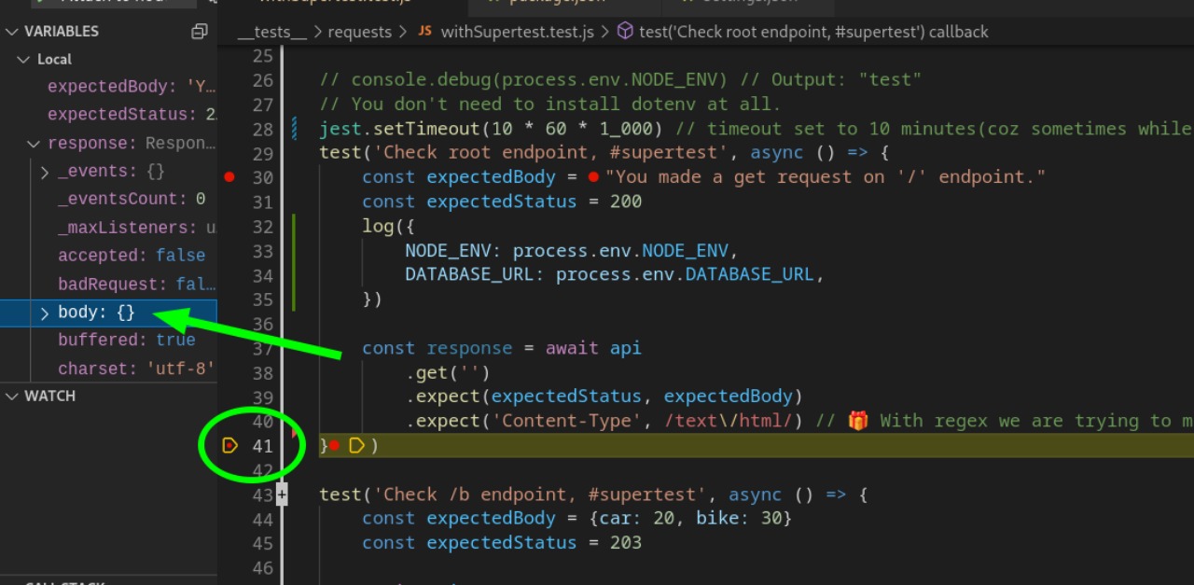Click 'const response = await api' on line 37
This screenshot has height=585, width=1194.
502,348
